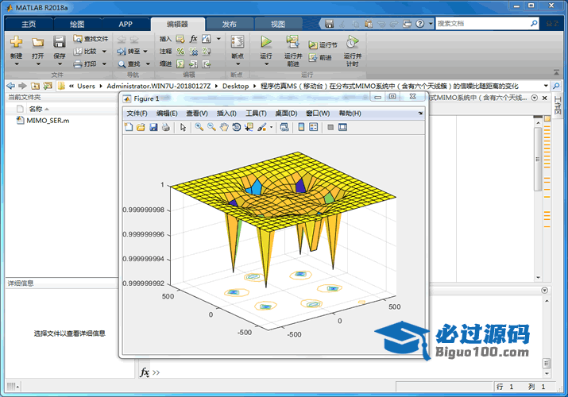The image size is (568, 397).
Task: Click the Breakpoints (断点) icon
Action: point(238,41)
